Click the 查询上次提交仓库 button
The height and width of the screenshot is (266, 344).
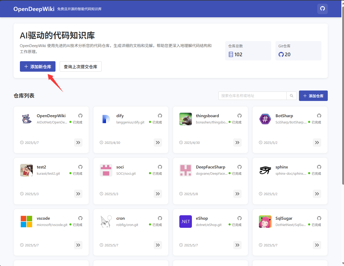click(x=80, y=66)
